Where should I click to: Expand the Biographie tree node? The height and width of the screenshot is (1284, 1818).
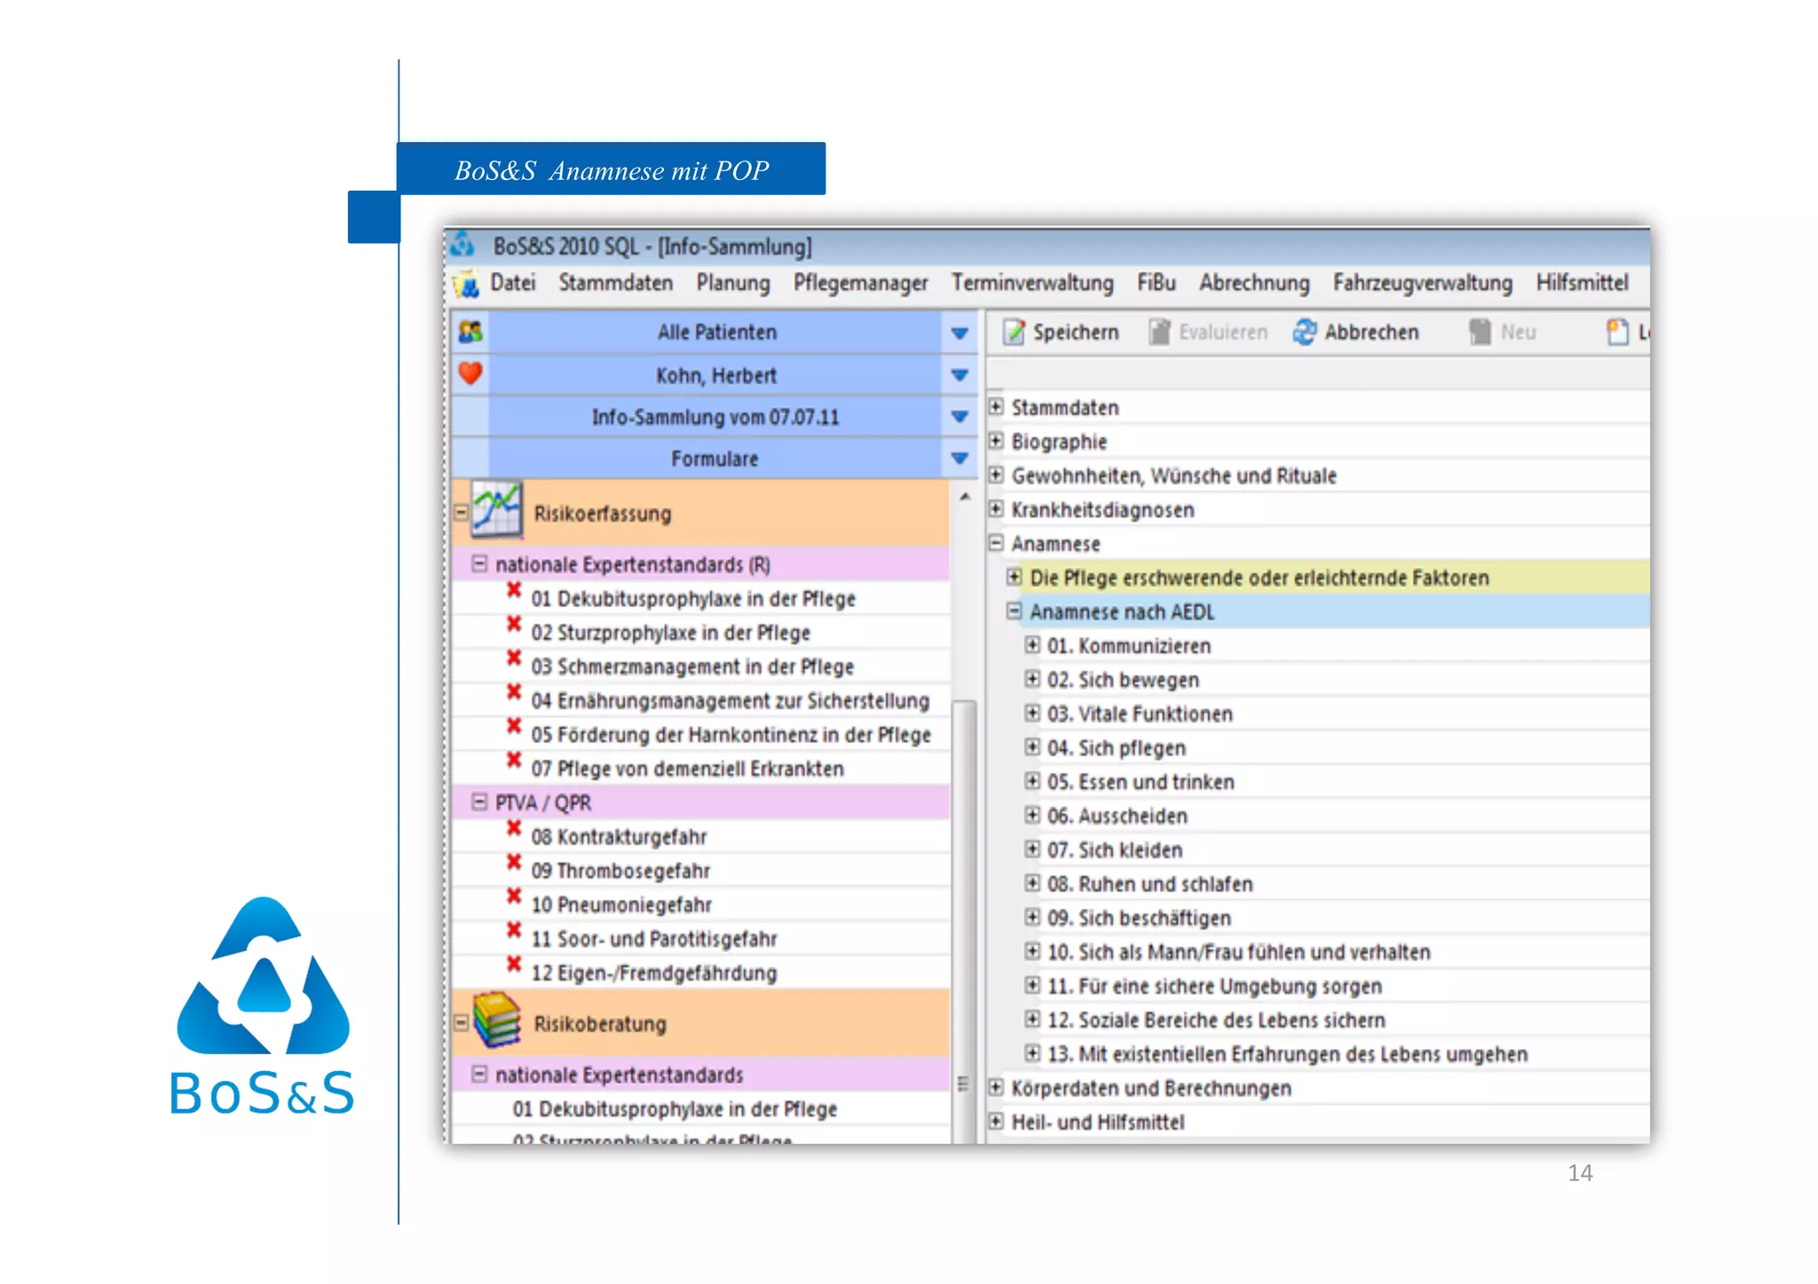point(996,441)
